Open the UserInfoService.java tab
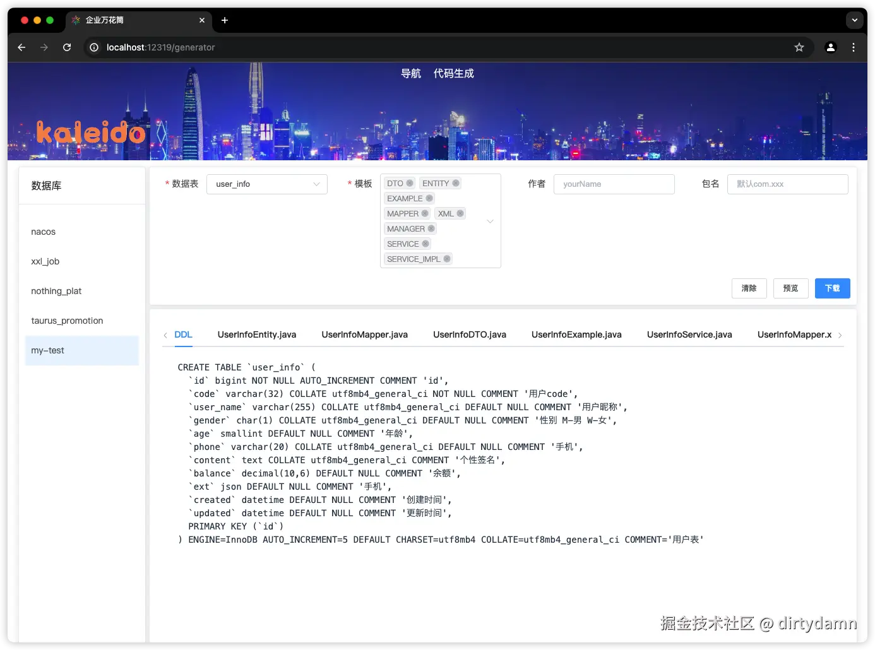875x650 pixels. click(689, 334)
